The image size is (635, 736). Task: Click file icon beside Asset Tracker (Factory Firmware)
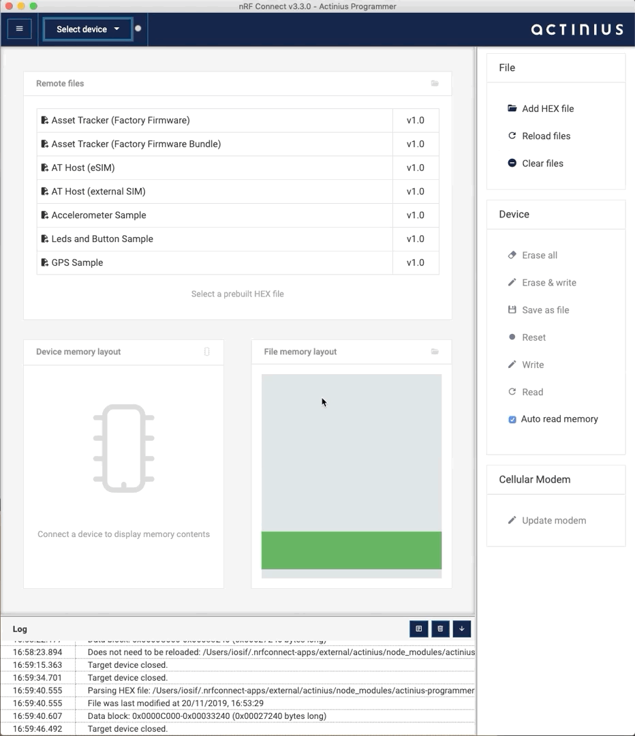click(x=44, y=120)
